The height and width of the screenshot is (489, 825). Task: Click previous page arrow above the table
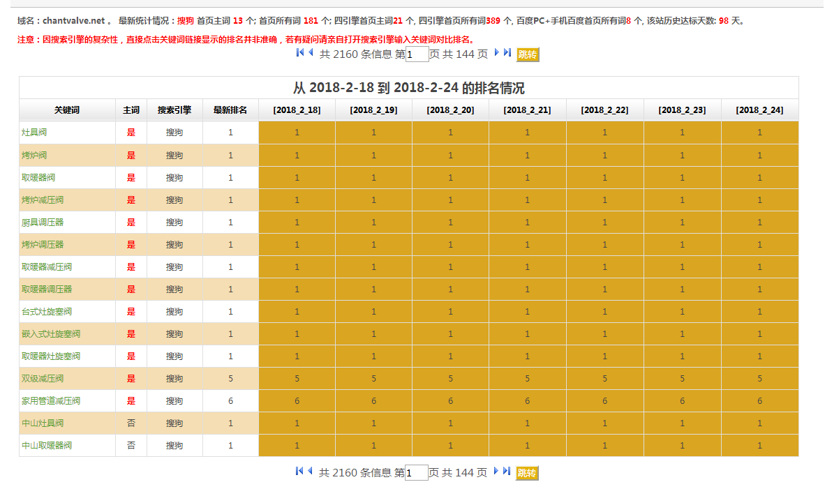[311, 52]
